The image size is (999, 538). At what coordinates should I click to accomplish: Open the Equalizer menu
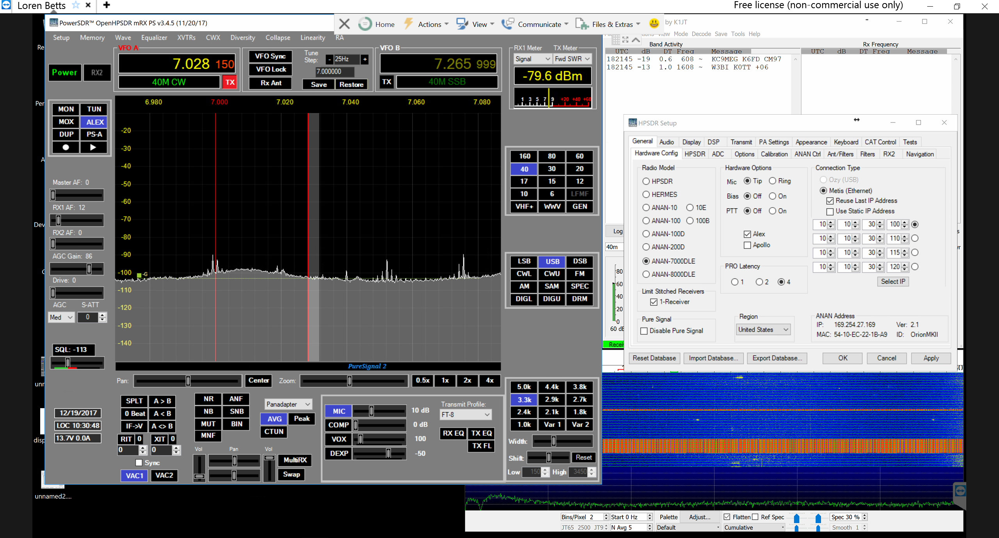click(154, 37)
